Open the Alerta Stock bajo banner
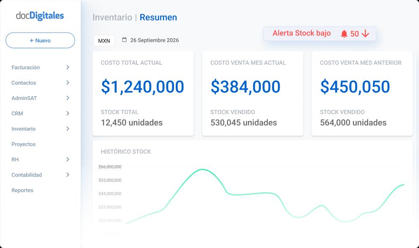This screenshot has height=248, width=419. [320, 34]
